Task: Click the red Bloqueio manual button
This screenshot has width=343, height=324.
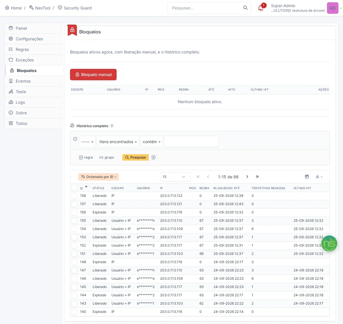Action: (x=93, y=75)
